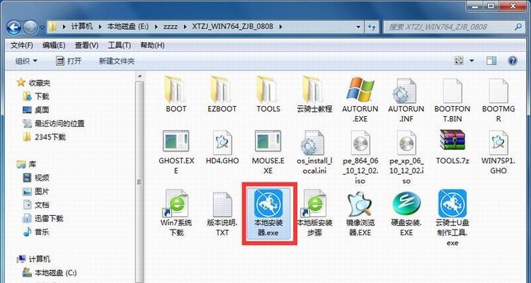Select the 本地安装器.exe file
Viewport: 531px width, 283px height.
268,212
